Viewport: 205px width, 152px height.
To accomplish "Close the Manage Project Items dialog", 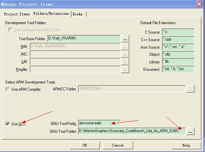I will 199,4.
